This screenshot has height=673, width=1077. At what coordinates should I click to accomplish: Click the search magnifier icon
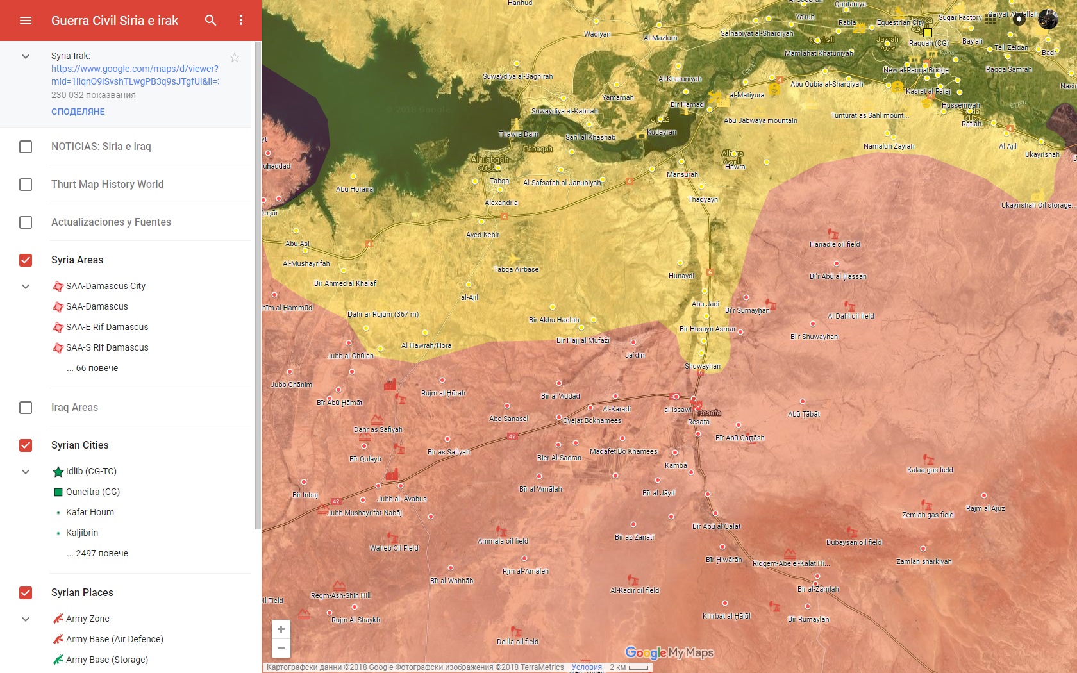tap(210, 21)
